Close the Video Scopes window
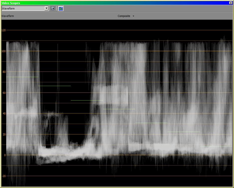The height and width of the screenshot is (188, 234). (231, 3)
